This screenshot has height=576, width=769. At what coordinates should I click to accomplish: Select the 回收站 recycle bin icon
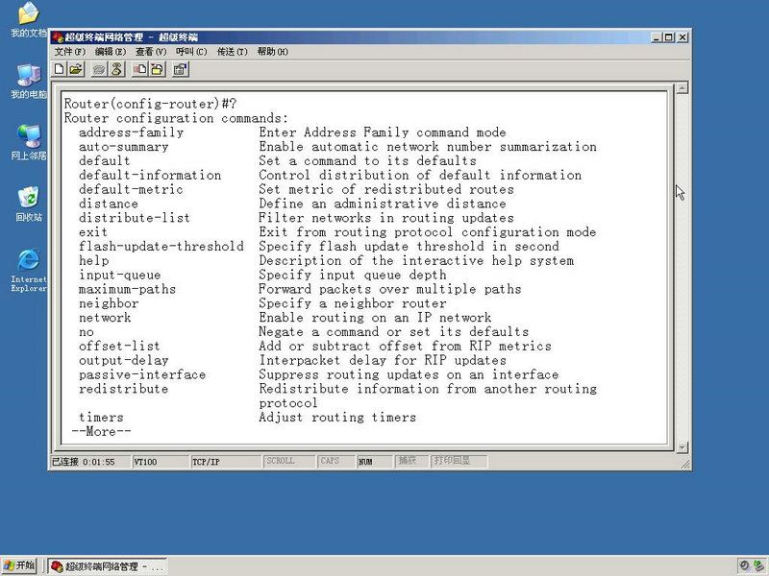pyautogui.click(x=29, y=204)
